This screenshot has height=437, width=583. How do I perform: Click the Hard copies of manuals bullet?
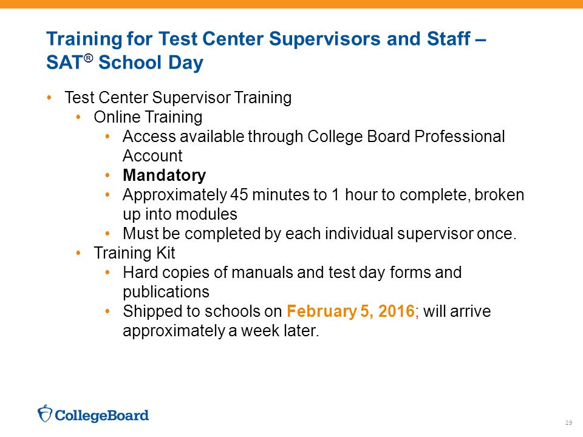(292, 282)
